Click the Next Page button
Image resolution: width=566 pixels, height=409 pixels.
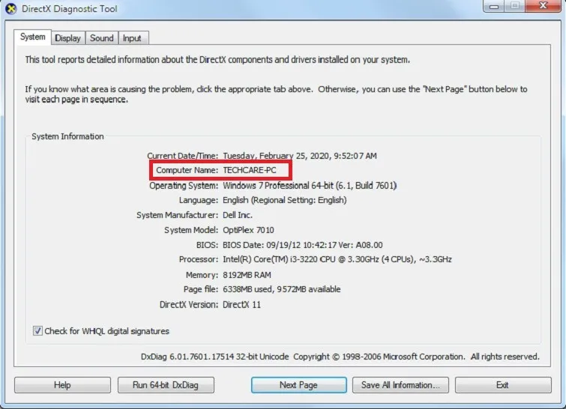point(298,385)
